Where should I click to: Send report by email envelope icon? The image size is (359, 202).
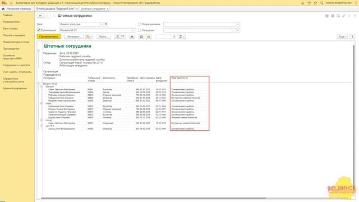click(149, 36)
